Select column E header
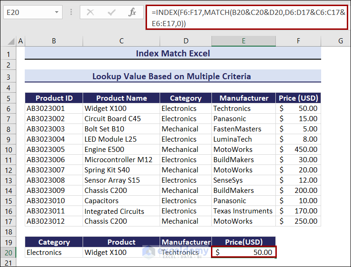351x267 pixels. click(243, 41)
